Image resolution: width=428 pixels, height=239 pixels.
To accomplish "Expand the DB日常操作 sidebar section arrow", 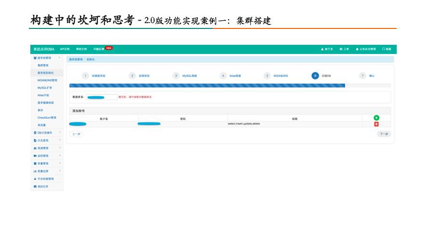I will pos(60,133).
